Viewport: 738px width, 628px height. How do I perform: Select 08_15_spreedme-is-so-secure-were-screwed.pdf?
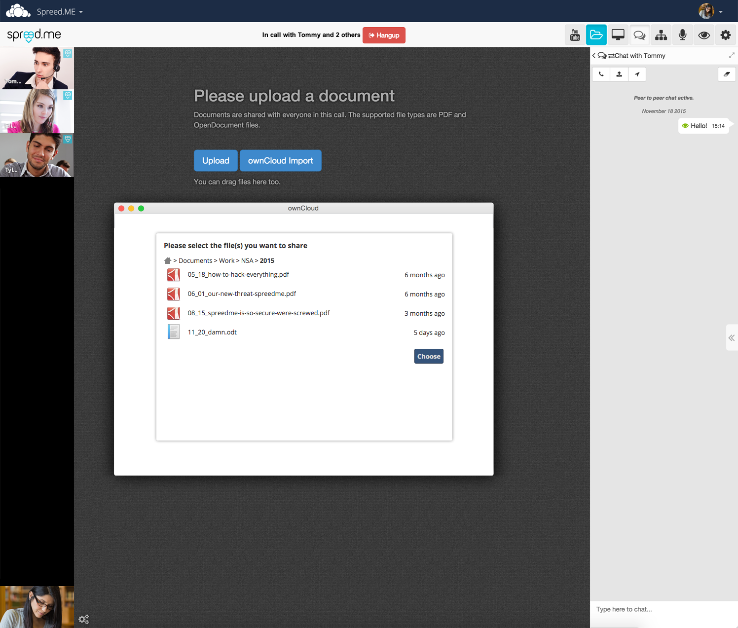pos(304,313)
